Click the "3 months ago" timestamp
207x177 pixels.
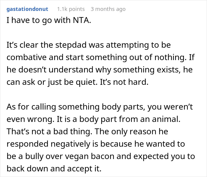[x=108, y=9]
